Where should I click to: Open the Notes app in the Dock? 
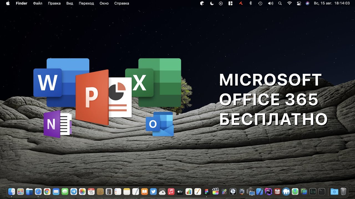[127, 191]
